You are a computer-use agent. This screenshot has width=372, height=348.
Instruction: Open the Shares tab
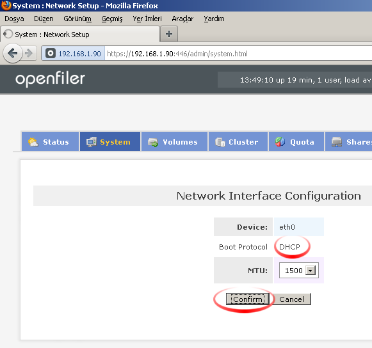[x=348, y=142]
